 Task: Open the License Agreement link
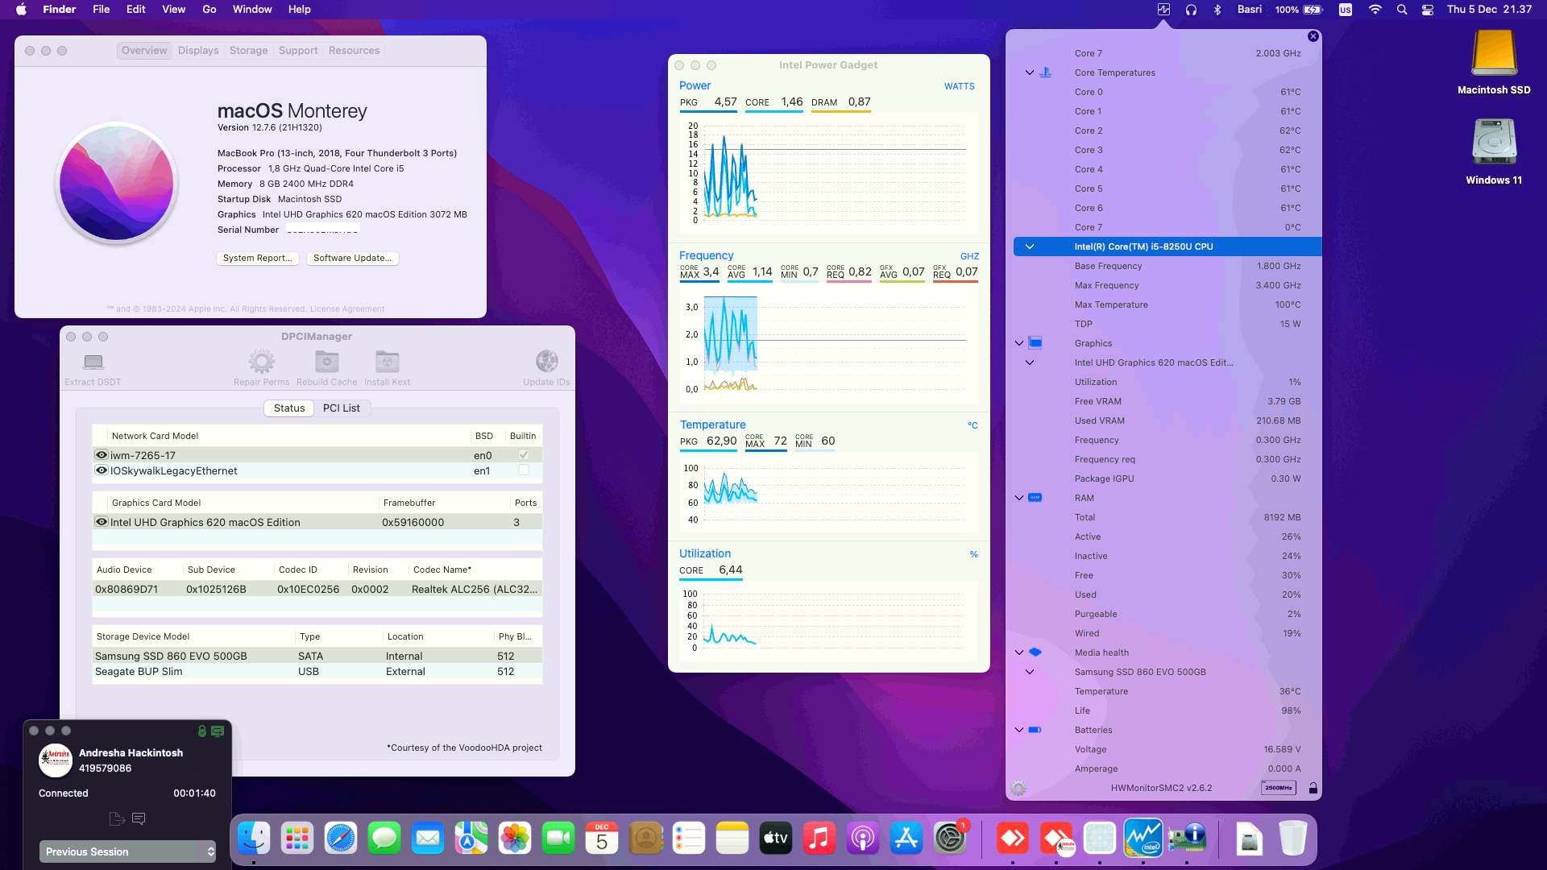click(347, 309)
